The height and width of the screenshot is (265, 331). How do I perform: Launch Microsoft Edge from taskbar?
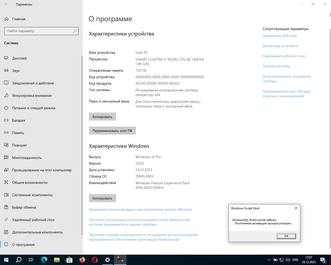coord(44,260)
